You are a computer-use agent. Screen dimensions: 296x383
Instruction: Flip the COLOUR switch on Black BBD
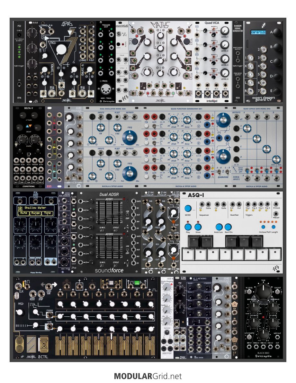point(278,292)
